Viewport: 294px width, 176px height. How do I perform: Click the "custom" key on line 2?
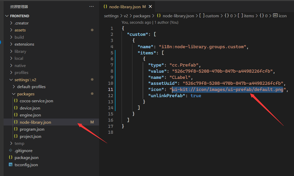point(138,34)
